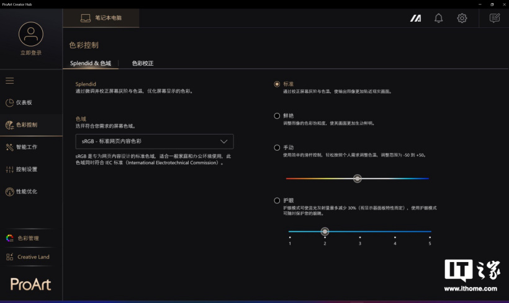Viewport: 509px width, 303px height.
Task: Click the 立即登录 login link
Action: click(31, 53)
